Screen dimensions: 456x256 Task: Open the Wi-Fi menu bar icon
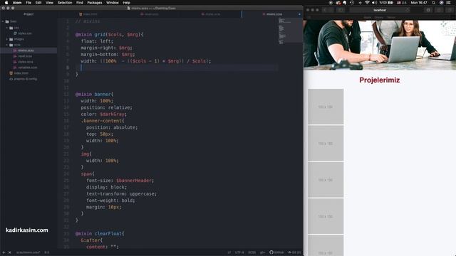point(367,3)
